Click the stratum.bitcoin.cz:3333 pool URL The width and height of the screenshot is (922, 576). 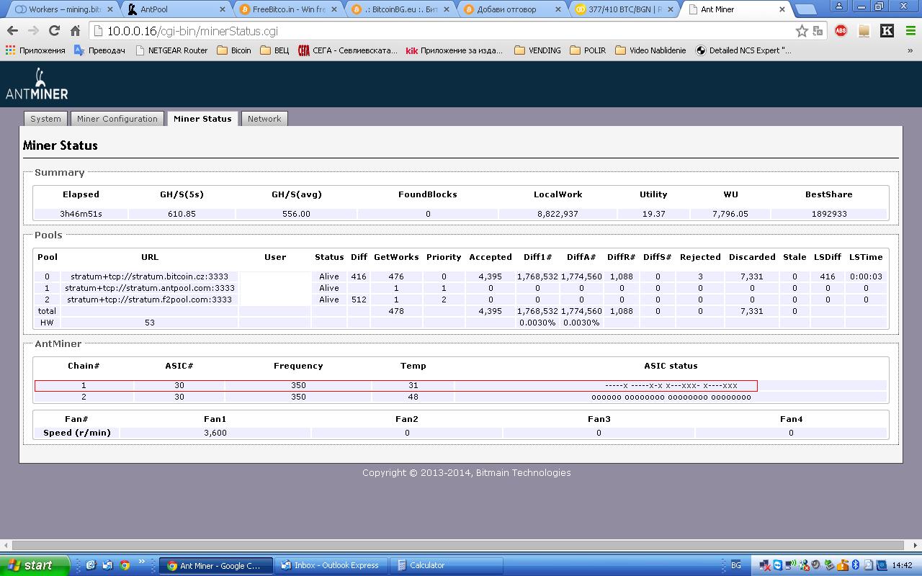(150, 276)
